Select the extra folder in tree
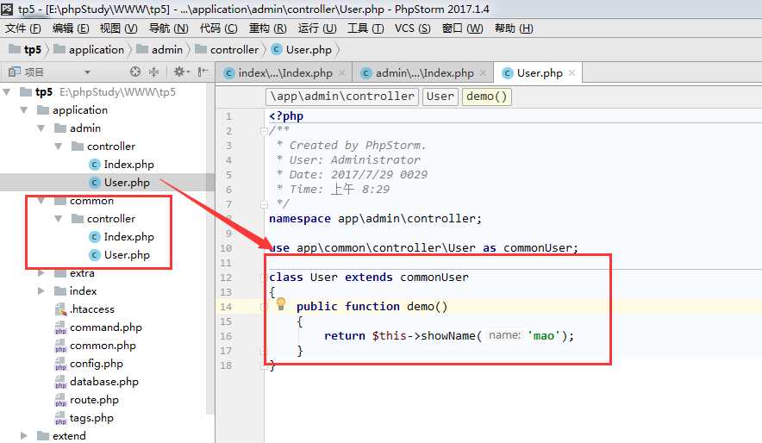Screen dimensions: 762x443 74,273
